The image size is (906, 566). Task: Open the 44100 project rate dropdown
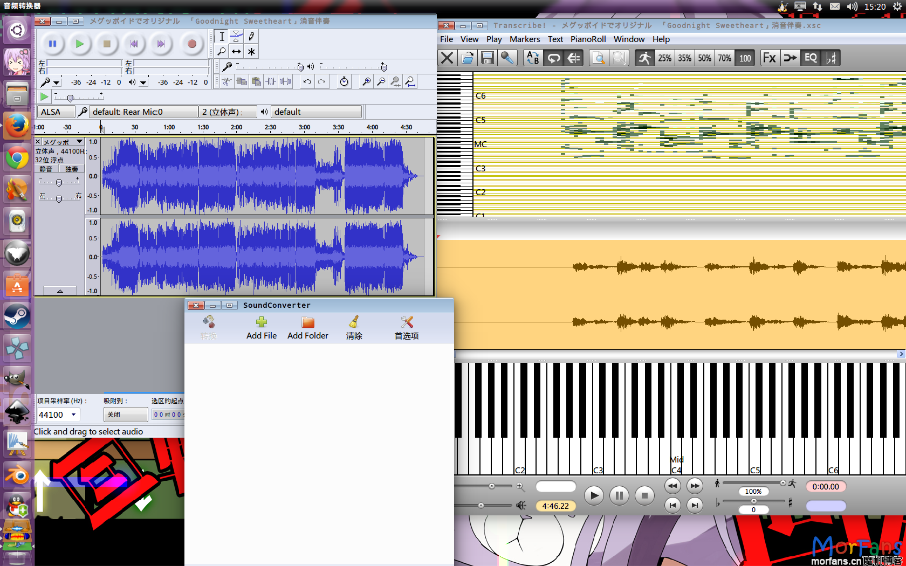click(x=58, y=415)
